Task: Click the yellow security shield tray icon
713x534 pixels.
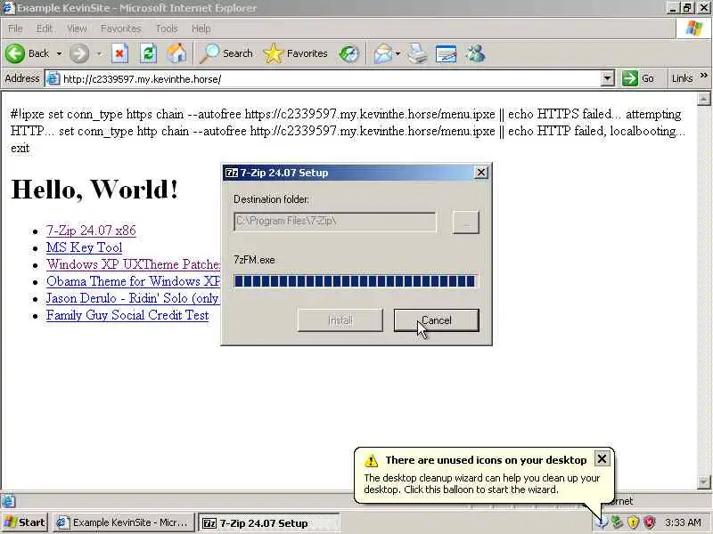Action: (633, 522)
